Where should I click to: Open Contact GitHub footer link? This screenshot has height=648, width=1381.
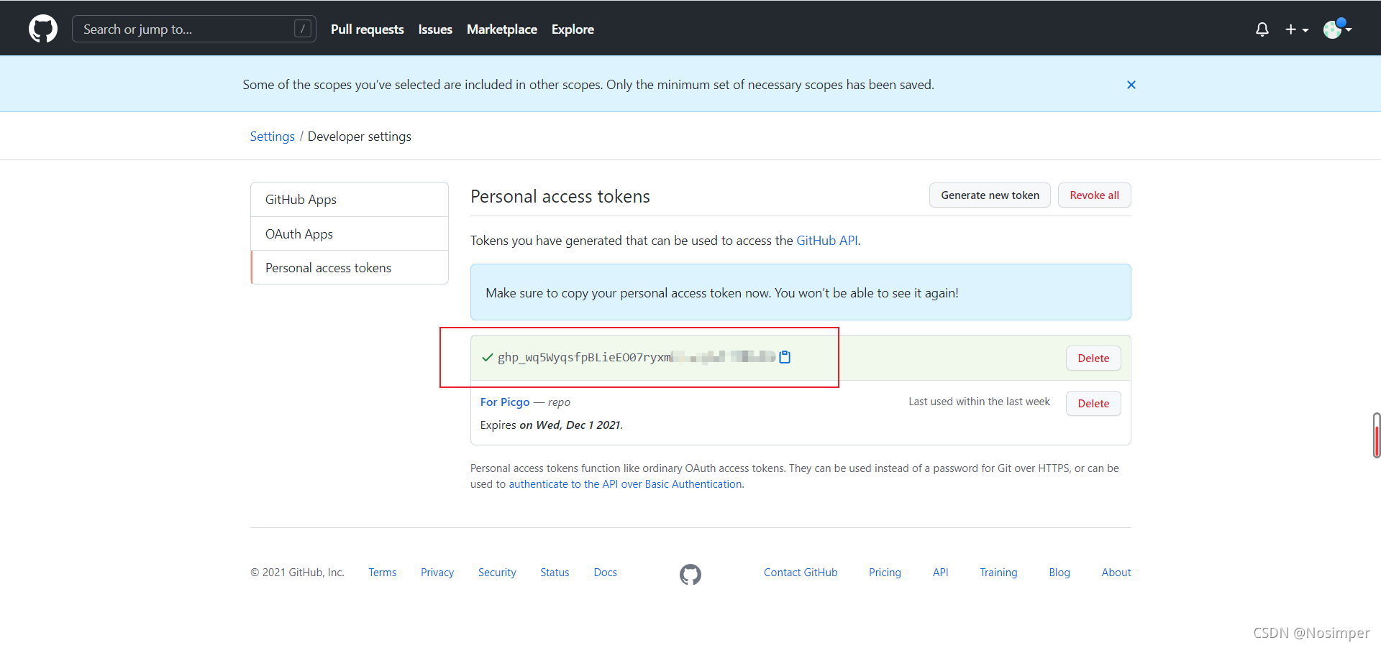click(801, 573)
